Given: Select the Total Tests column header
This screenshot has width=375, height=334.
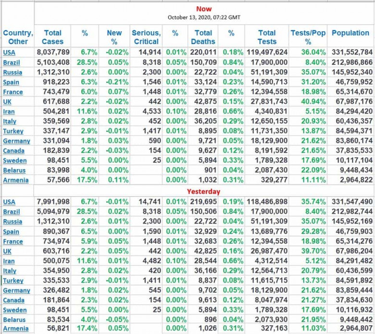Looking at the screenshot, I should click(x=267, y=37).
